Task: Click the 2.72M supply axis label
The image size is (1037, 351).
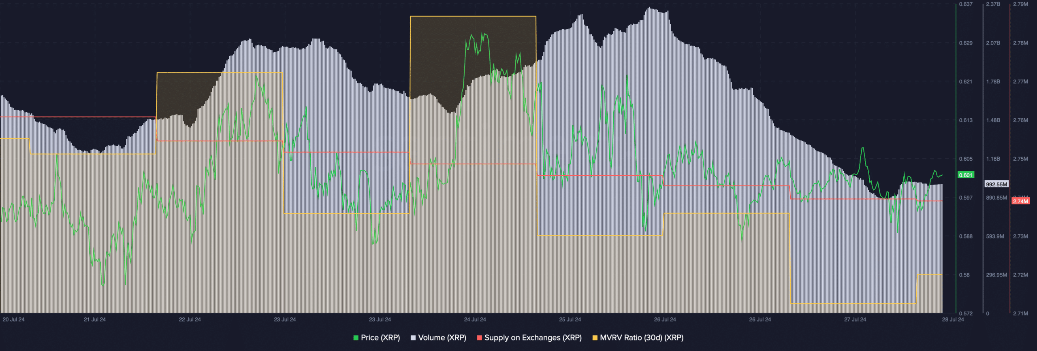Action: tap(1020, 275)
